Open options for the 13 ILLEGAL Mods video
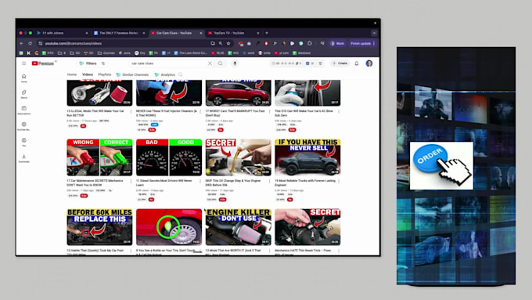The width and height of the screenshot is (532, 300). click(x=131, y=111)
